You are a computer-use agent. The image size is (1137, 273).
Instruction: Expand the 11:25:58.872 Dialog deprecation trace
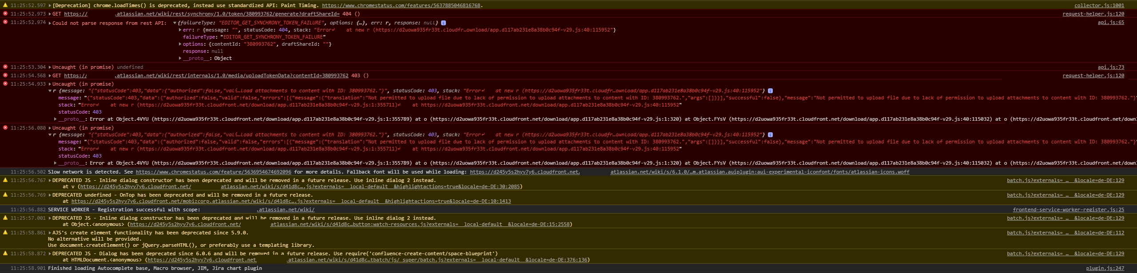[50, 254]
